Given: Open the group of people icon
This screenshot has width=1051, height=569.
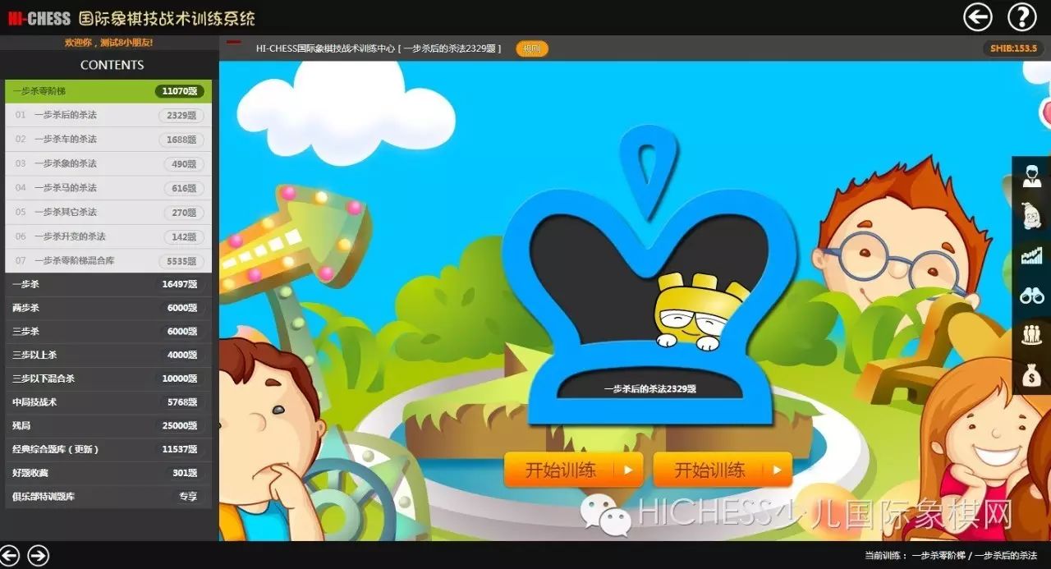Looking at the screenshot, I should click(x=1031, y=335).
